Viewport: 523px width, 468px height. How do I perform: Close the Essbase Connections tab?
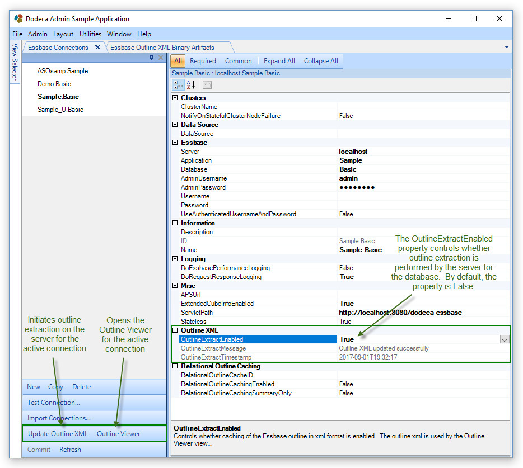click(98, 48)
